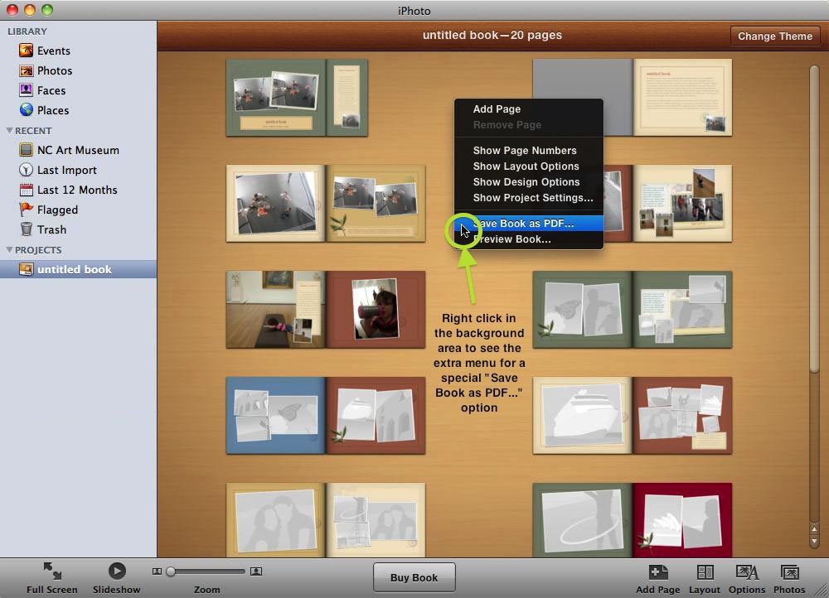Open the Layout panel icon

705,572
